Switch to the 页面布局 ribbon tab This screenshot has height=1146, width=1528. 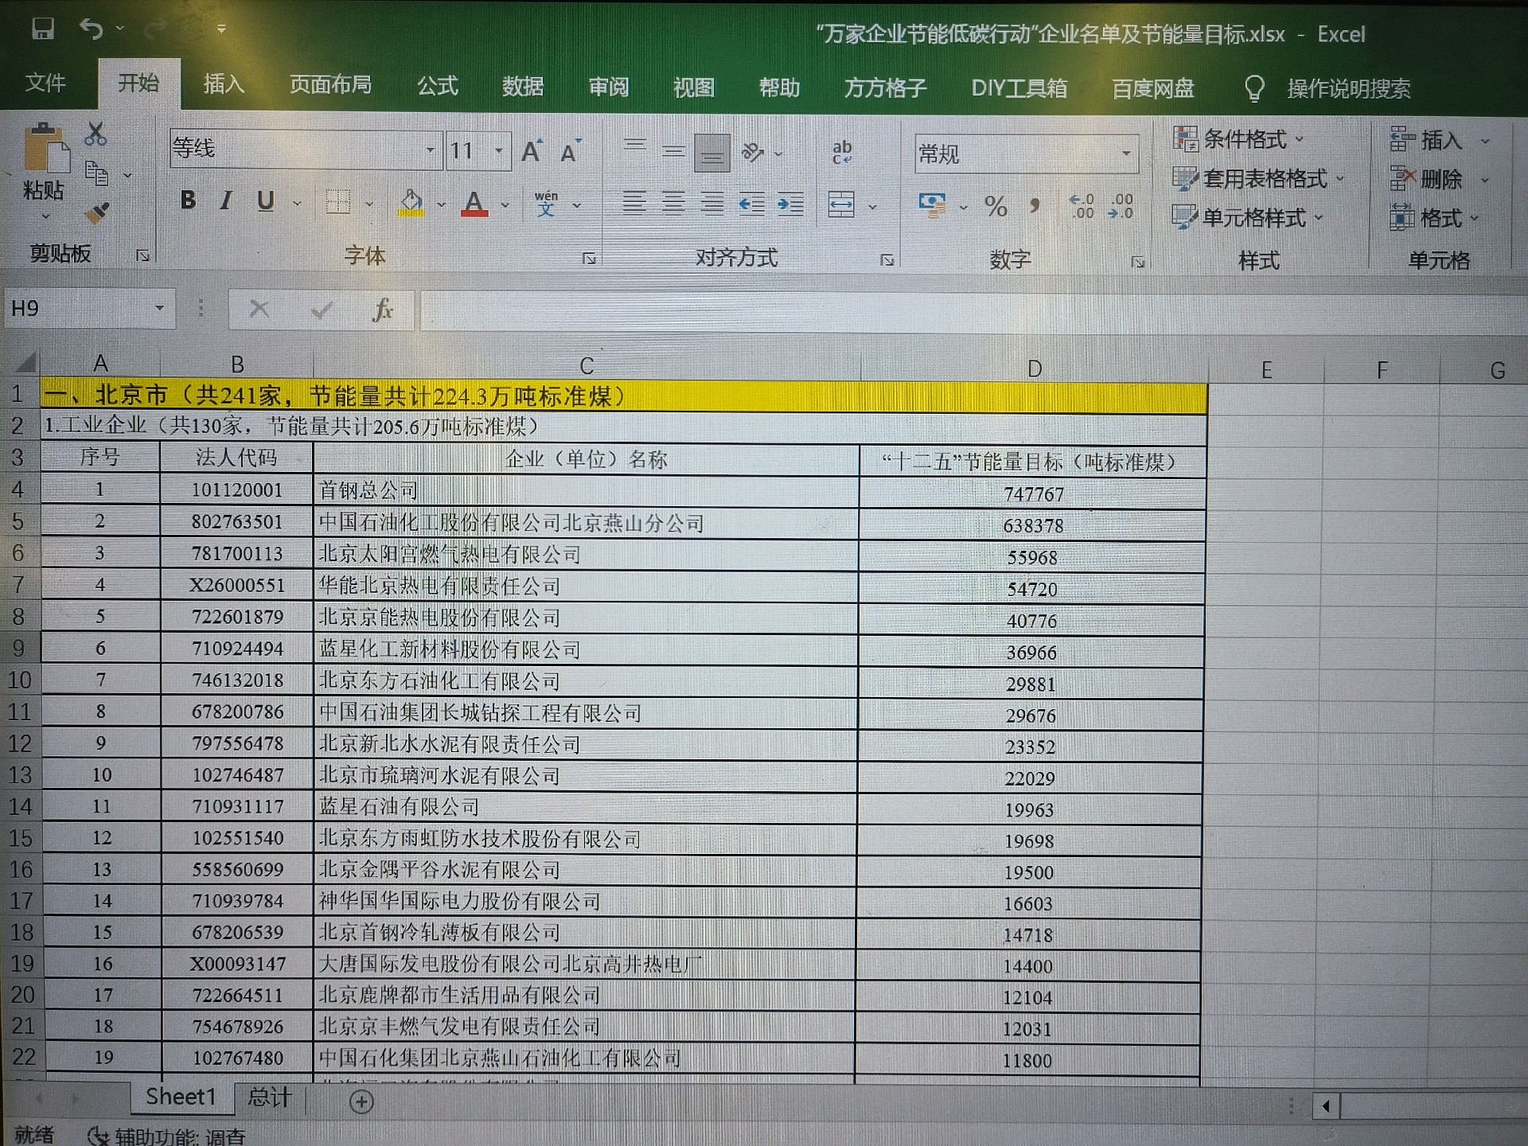pos(330,84)
